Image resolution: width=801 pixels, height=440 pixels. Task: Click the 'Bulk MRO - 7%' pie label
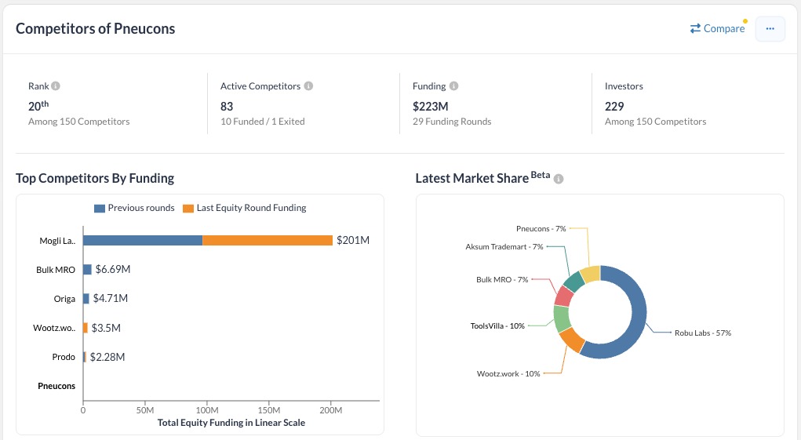click(x=502, y=280)
